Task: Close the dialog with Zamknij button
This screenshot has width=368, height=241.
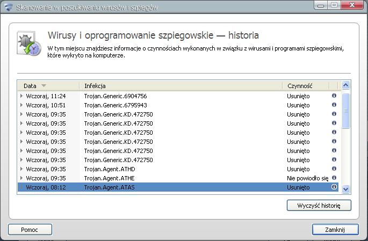Action: click(x=335, y=230)
